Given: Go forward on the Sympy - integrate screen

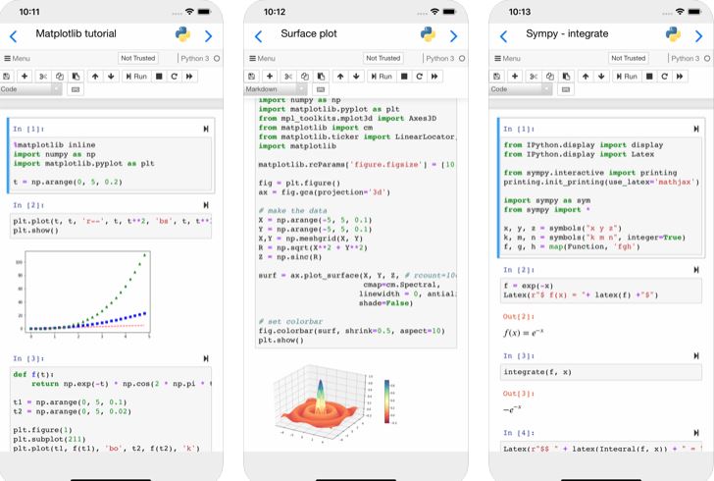Looking at the screenshot, I should click(x=698, y=36).
